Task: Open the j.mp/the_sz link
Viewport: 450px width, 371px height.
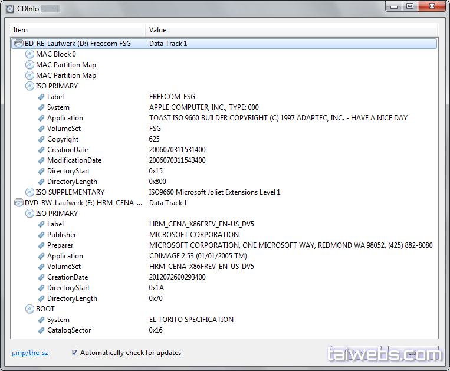Action: (x=29, y=353)
